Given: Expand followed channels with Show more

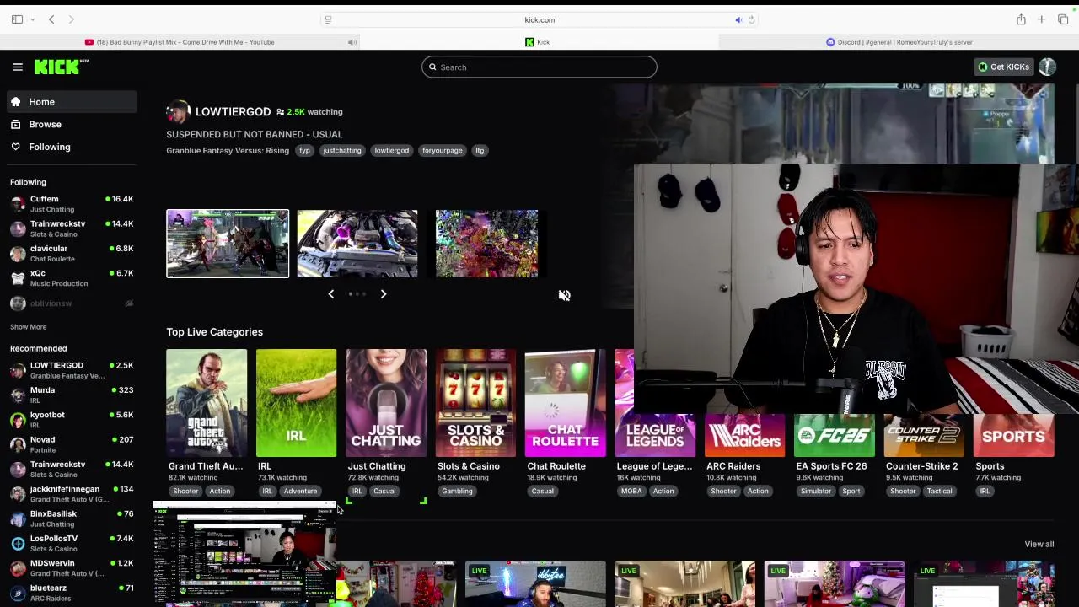Looking at the screenshot, I should (x=28, y=326).
